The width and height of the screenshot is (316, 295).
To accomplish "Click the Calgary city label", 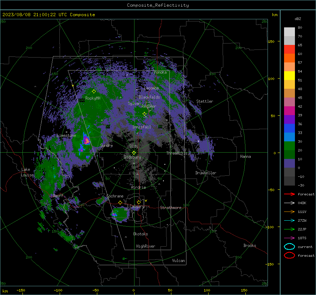I will click(137, 206).
